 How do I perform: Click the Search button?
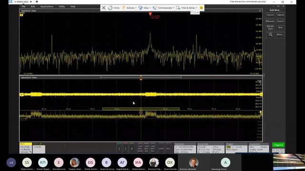click(280, 21)
